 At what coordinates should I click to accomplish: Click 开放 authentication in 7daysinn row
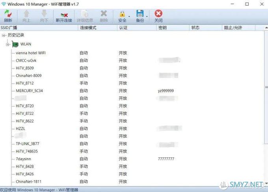point(123,159)
